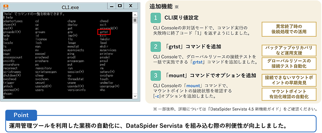Click the 'chmod' command in the console

(104, 21)
